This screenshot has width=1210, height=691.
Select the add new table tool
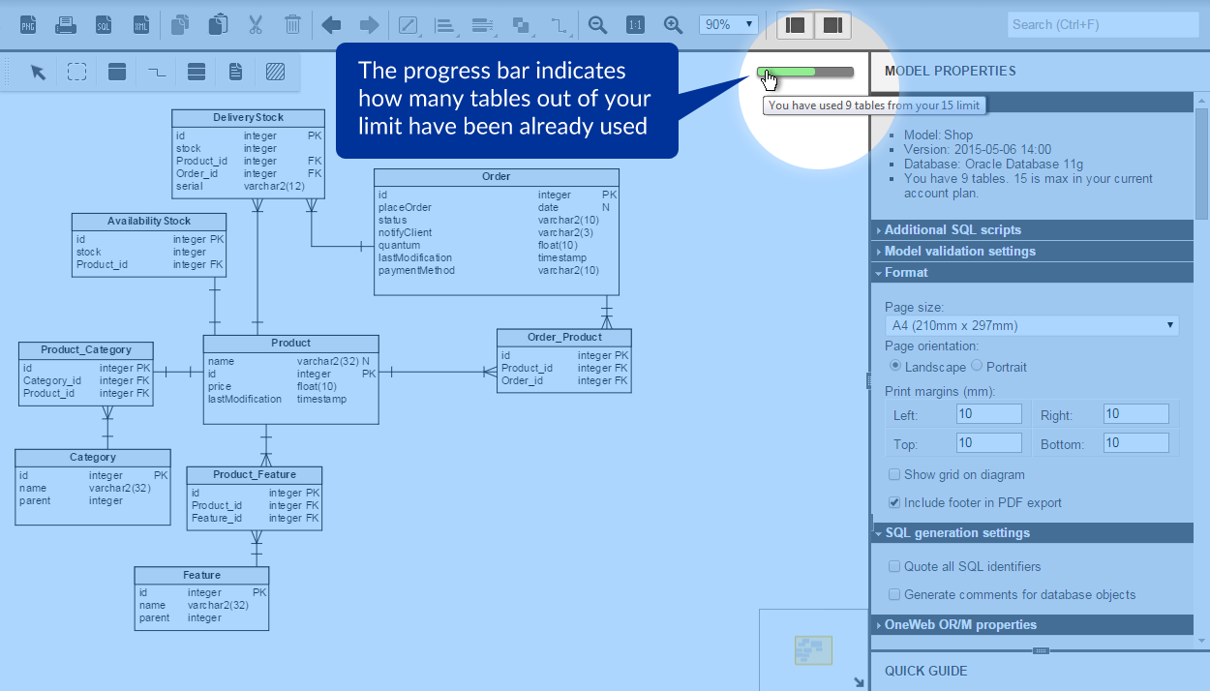[117, 72]
